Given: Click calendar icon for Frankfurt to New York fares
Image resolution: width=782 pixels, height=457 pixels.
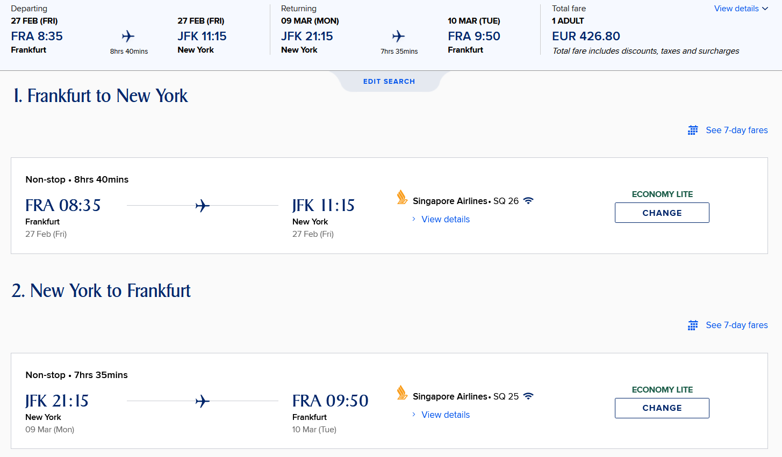Looking at the screenshot, I should click(693, 130).
